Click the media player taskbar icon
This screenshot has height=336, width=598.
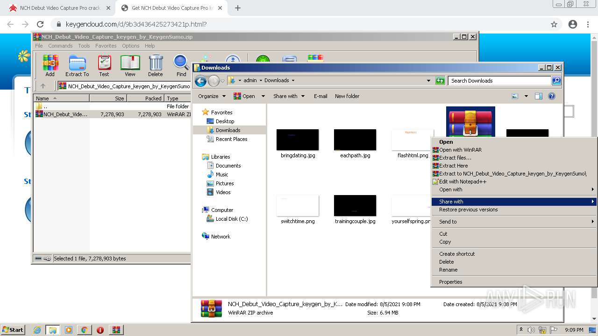69,330
